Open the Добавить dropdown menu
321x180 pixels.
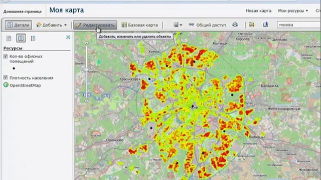tap(51, 25)
